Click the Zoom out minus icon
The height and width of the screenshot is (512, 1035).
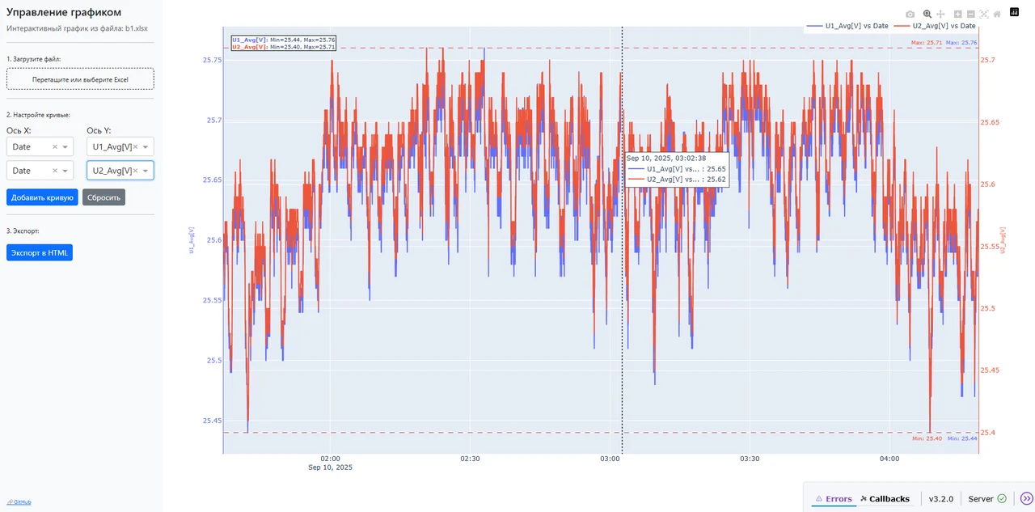(970, 14)
